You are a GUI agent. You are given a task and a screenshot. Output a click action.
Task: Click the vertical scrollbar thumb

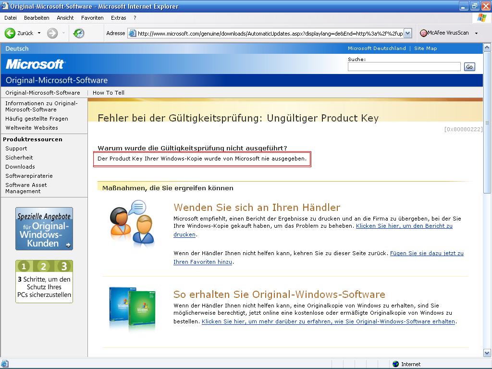tap(487, 123)
